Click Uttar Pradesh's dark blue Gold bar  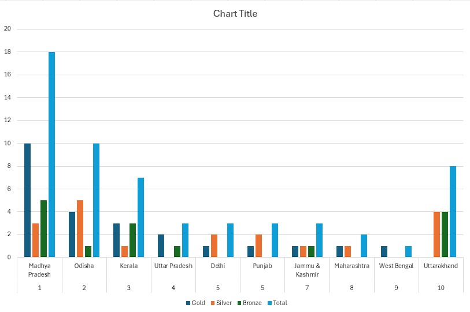[161, 245]
